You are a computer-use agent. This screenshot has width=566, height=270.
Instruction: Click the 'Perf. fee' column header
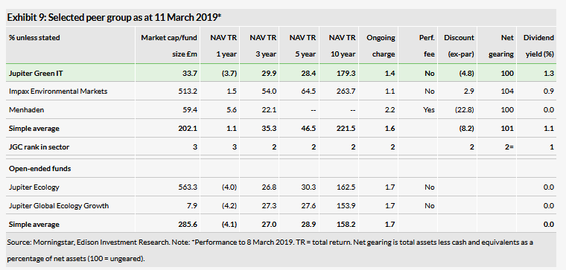[x=427, y=46]
